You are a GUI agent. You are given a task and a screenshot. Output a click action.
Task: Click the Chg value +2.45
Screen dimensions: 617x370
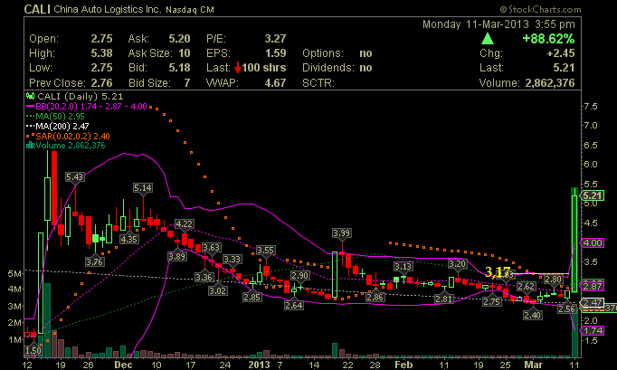pyautogui.click(x=561, y=53)
